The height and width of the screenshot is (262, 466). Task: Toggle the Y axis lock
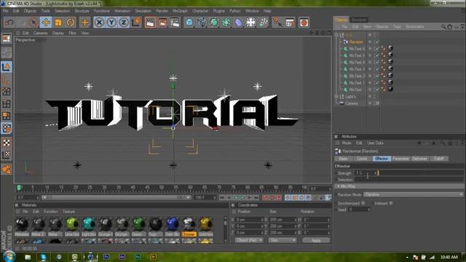tap(111, 23)
